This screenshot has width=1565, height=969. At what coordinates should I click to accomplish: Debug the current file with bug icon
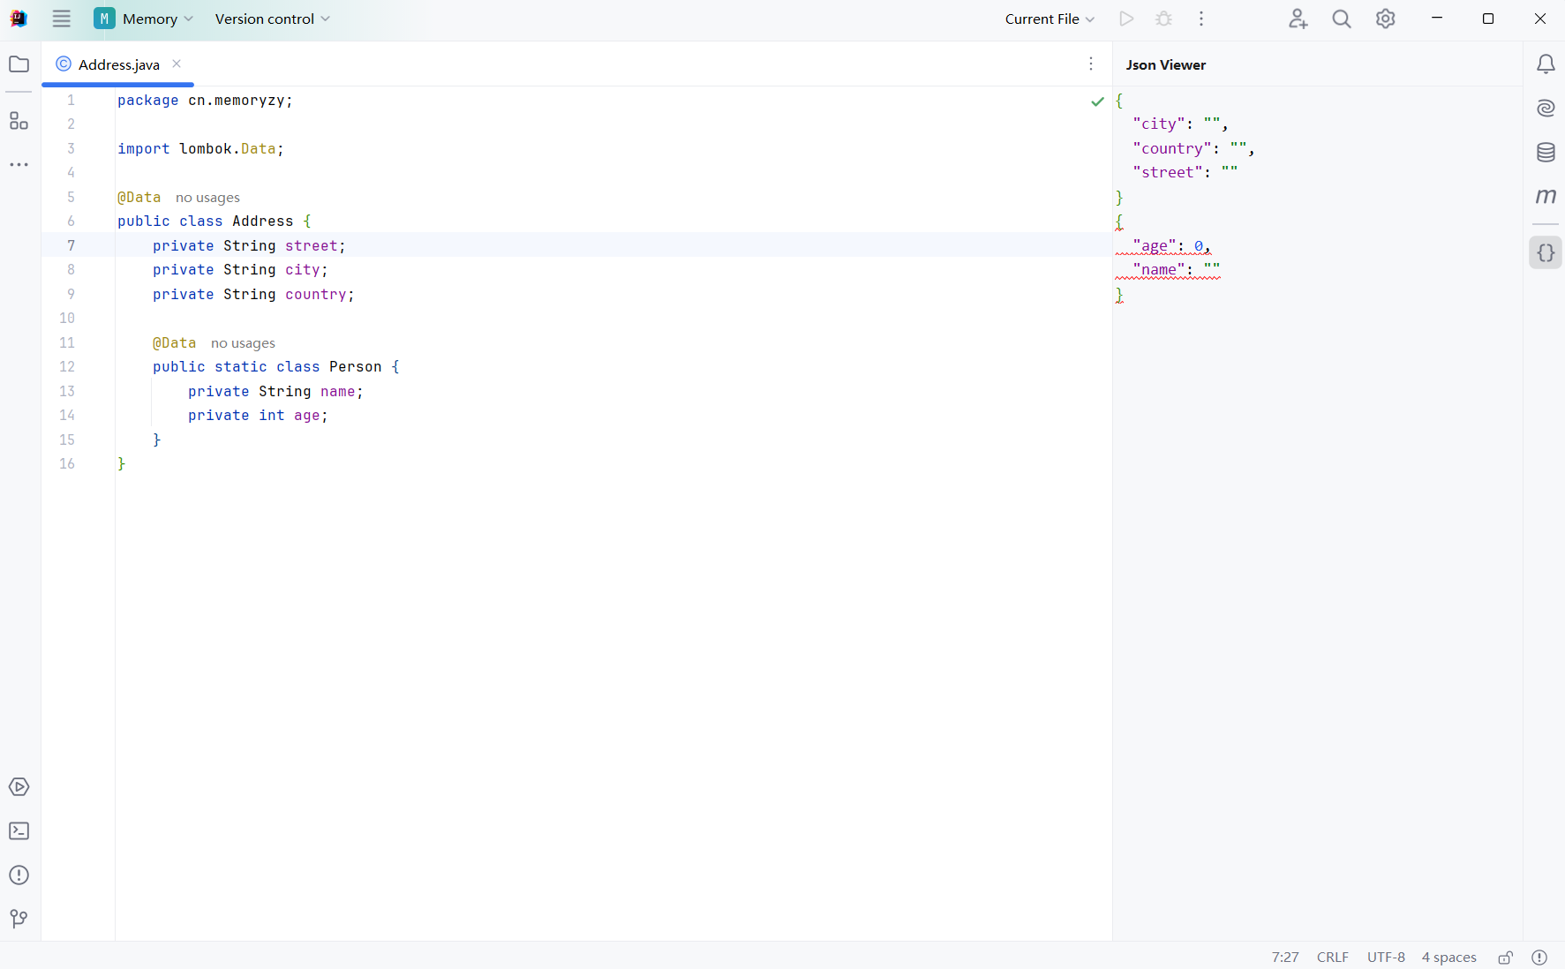[1164, 19]
